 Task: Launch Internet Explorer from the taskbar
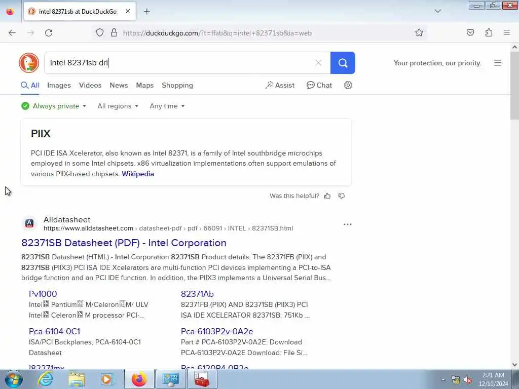click(45, 379)
